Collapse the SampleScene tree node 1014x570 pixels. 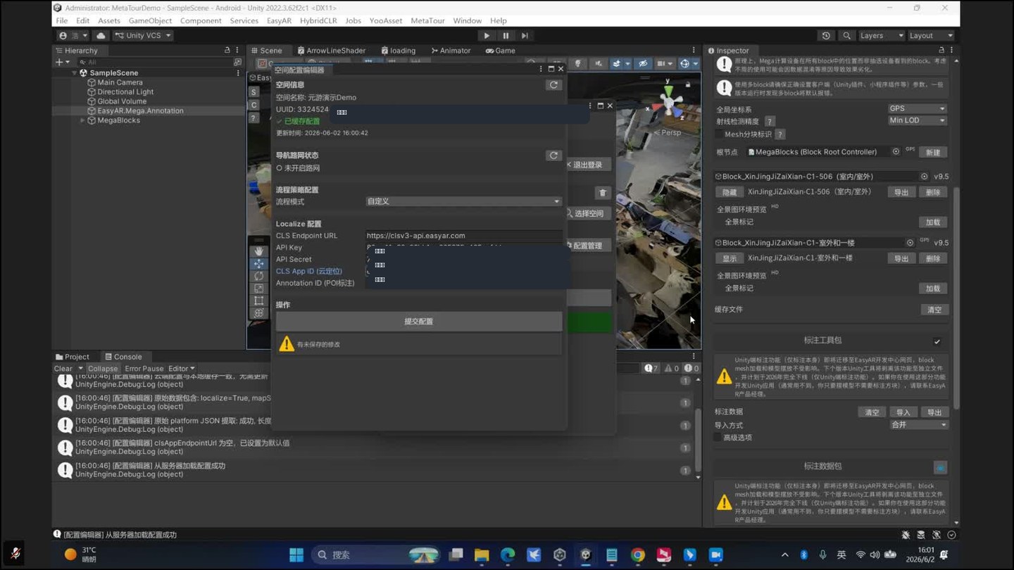75,72
